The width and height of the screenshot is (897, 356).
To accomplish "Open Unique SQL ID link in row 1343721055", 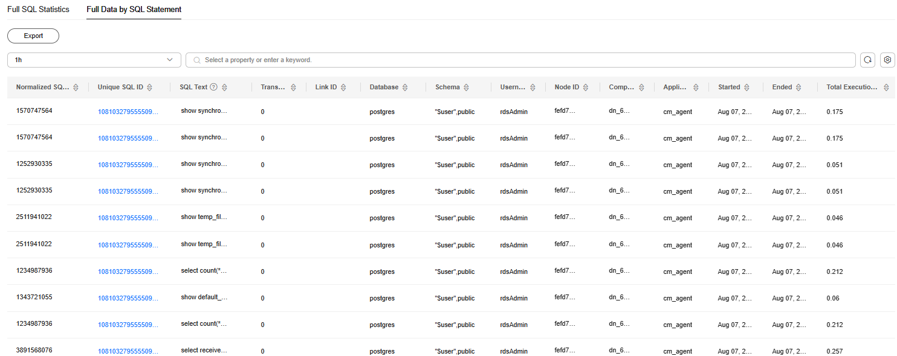I will pyautogui.click(x=128, y=298).
